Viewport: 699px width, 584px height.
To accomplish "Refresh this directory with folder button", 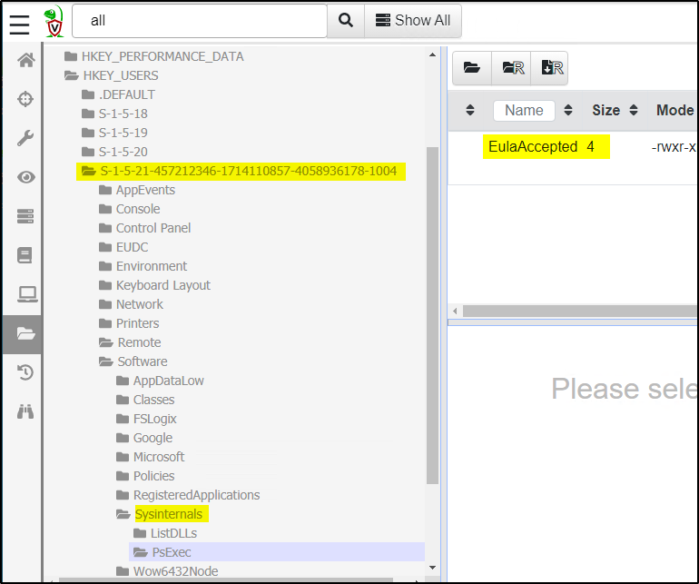I will click(471, 67).
